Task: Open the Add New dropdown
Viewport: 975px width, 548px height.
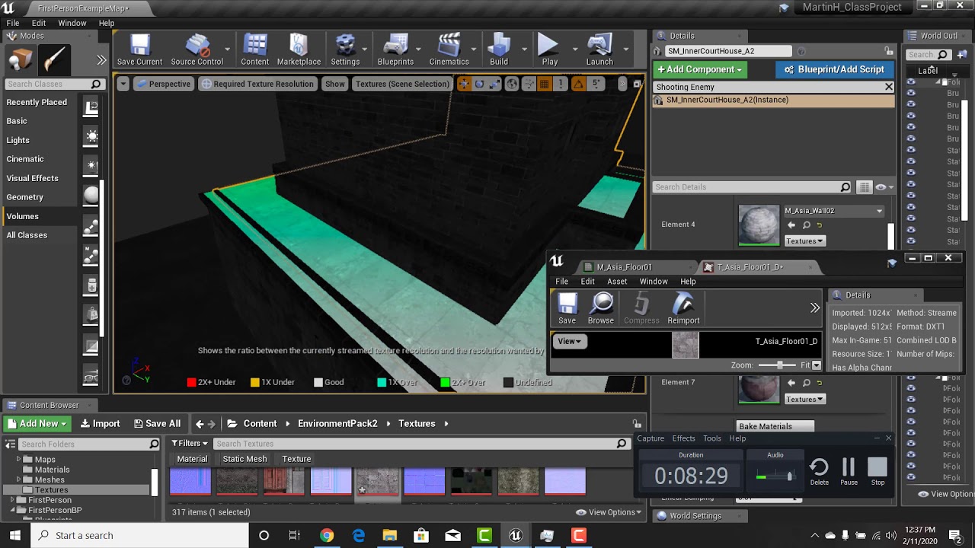Action: coord(37,424)
